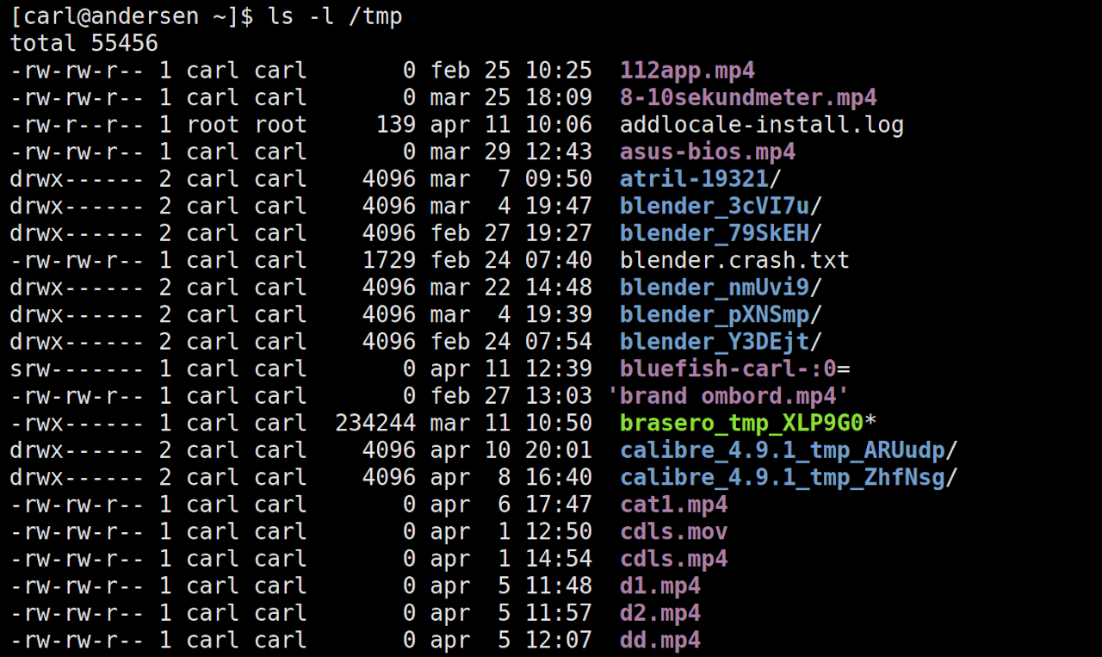Click the blender.crash.txt filename
1102x657 pixels.
pos(734,260)
